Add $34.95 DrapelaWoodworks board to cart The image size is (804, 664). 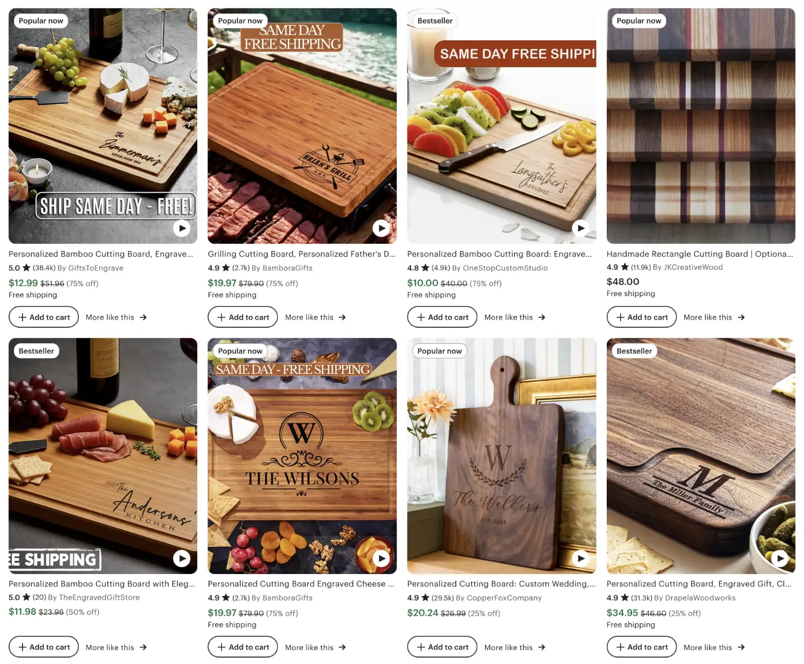coord(642,647)
